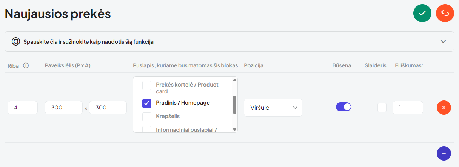Click the info icon next to Riba
The height and width of the screenshot is (167, 459).
[x=26, y=65]
